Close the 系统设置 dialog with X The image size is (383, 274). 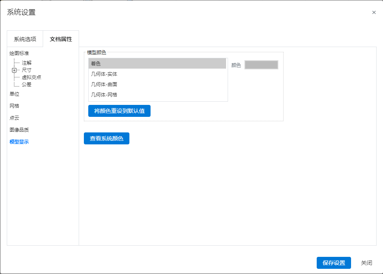click(374, 12)
